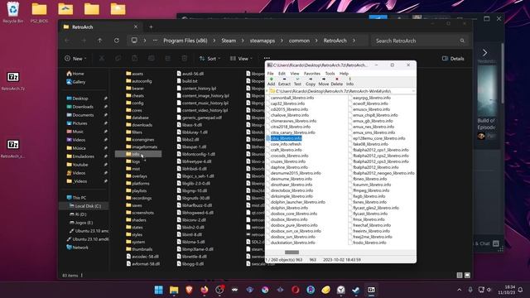
Task: Click the Steam breadcrumb in address bar
Action: pos(229,41)
